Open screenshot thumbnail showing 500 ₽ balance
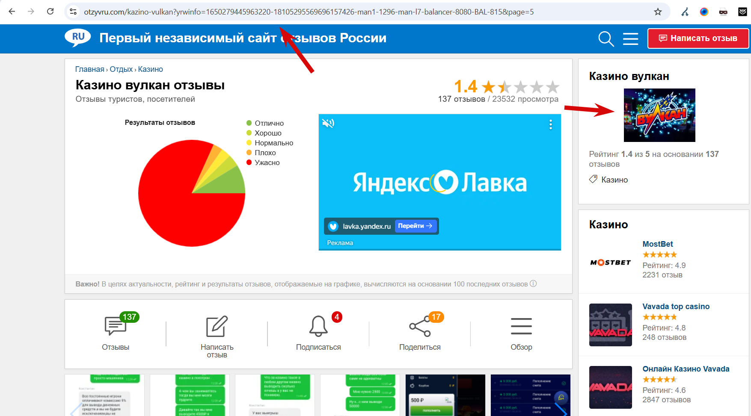751x416 pixels. (x=445, y=395)
